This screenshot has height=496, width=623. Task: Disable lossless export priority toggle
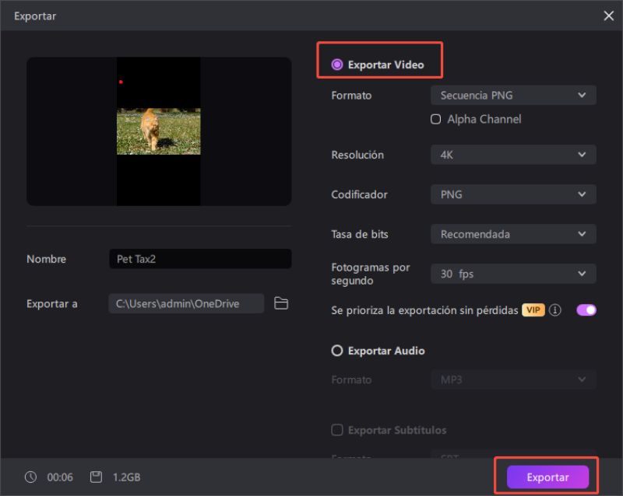[585, 309]
